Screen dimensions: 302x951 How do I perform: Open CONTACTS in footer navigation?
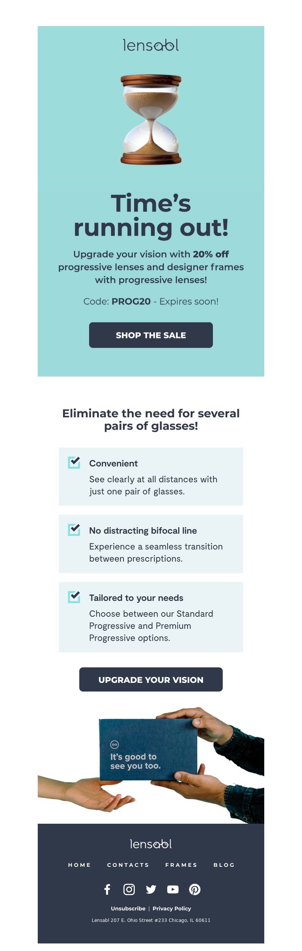128,865
